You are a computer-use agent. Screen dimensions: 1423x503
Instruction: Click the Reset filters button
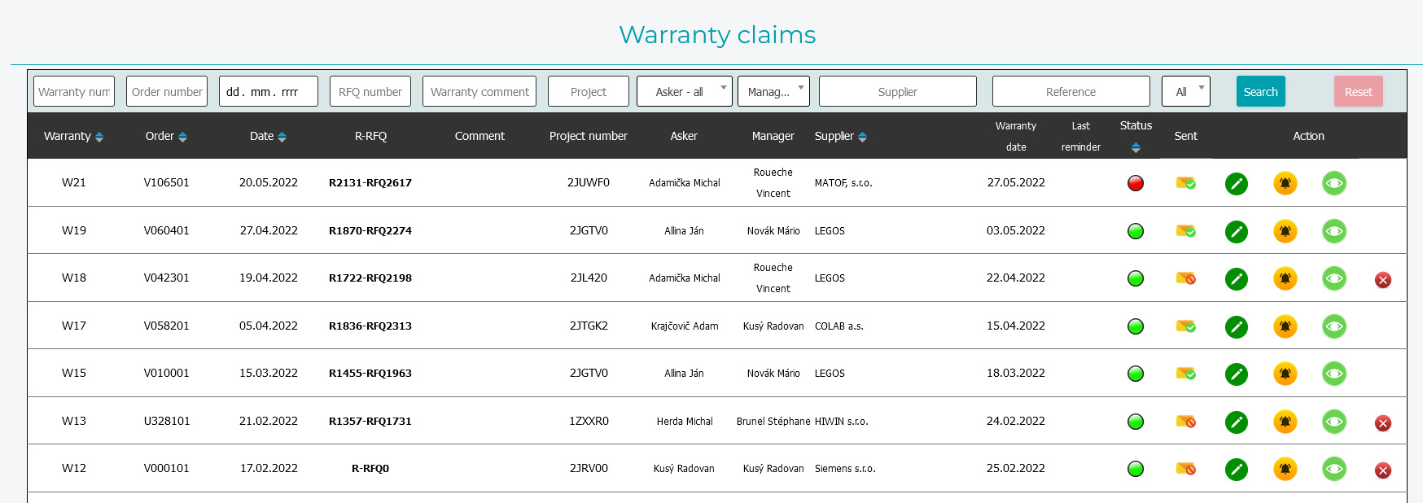(x=1357, y=92)
